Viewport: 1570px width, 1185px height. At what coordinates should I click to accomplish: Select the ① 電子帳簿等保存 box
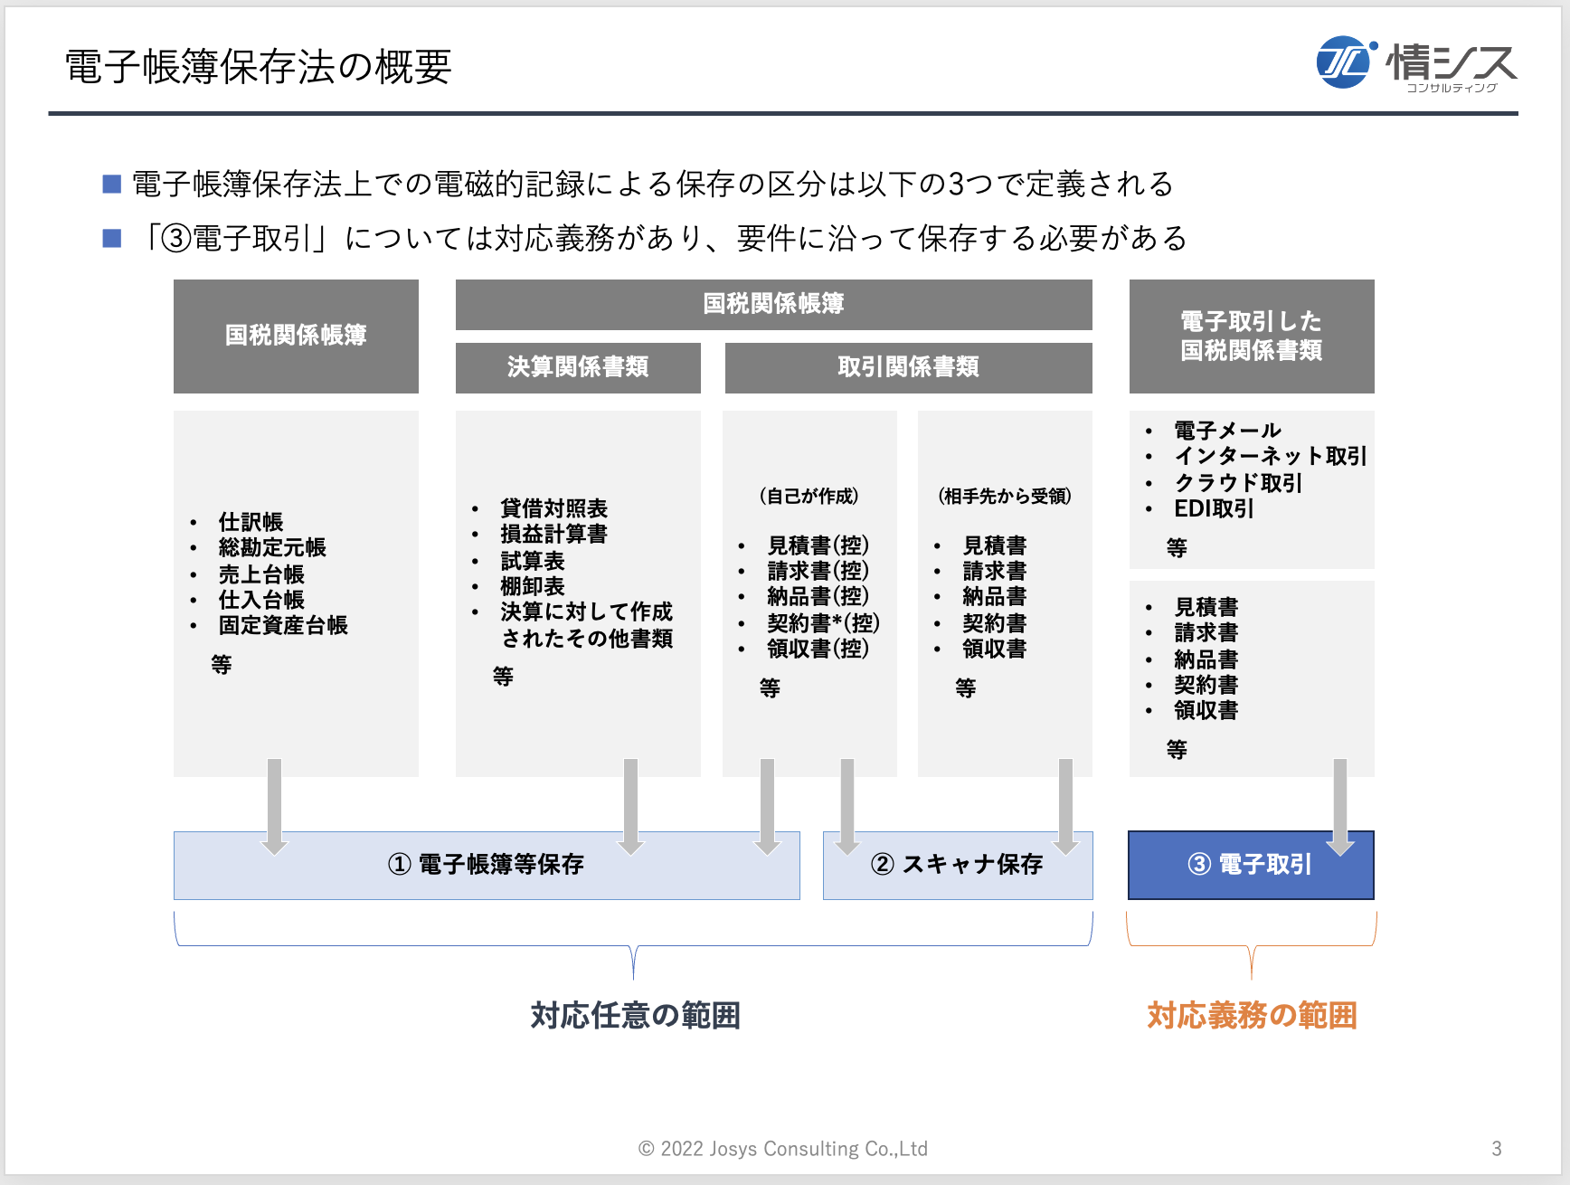pyautogui.click(x=487, y=866)
